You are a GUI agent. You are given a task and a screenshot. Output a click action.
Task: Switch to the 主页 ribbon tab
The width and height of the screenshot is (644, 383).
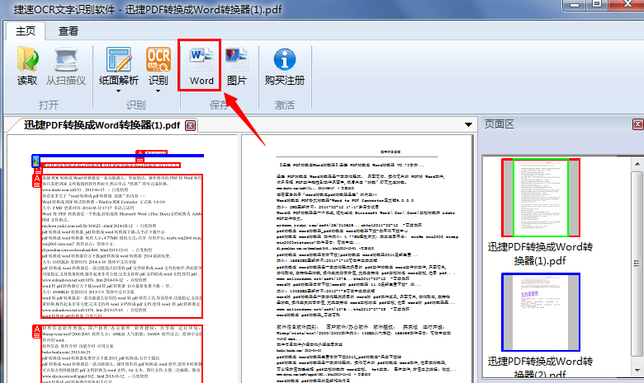26,30
